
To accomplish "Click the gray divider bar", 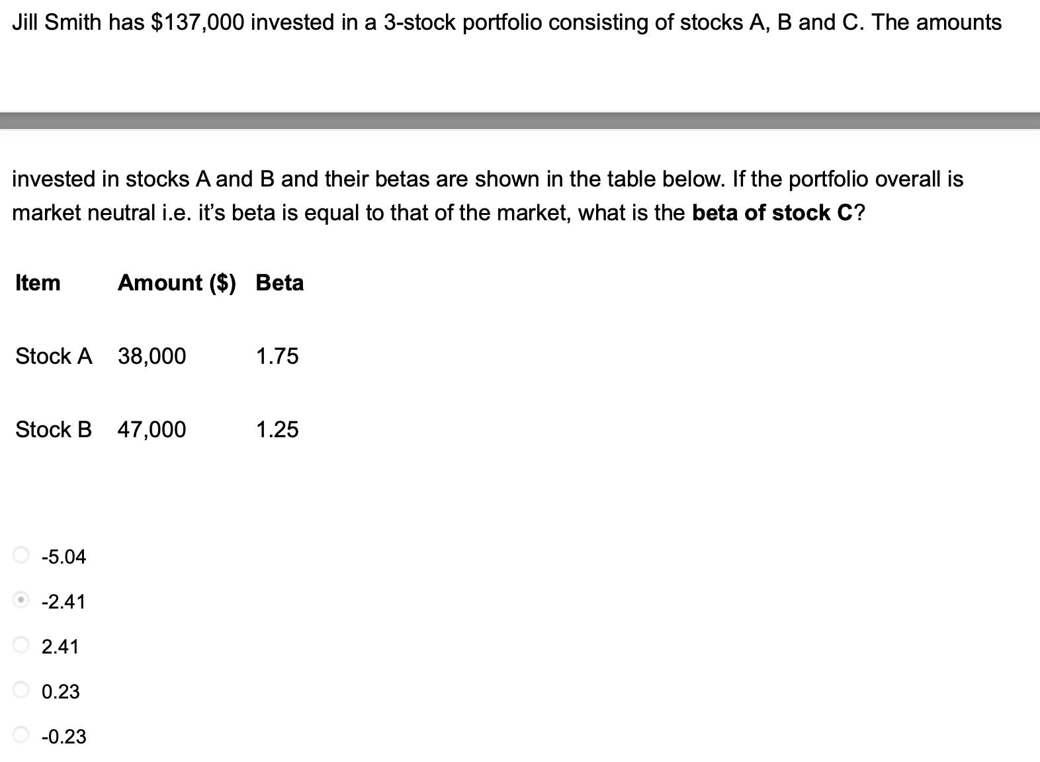I will (520, 119).
